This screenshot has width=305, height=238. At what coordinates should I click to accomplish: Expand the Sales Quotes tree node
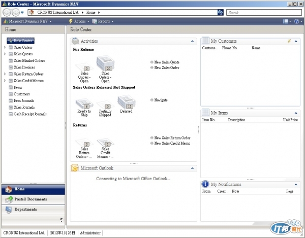click(x=5, y=54)
